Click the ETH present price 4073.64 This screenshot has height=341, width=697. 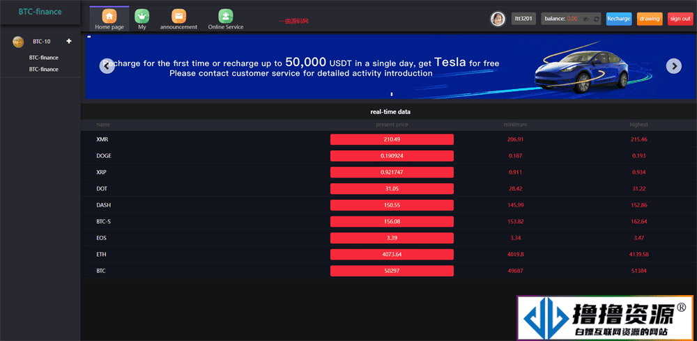[392, 255]
